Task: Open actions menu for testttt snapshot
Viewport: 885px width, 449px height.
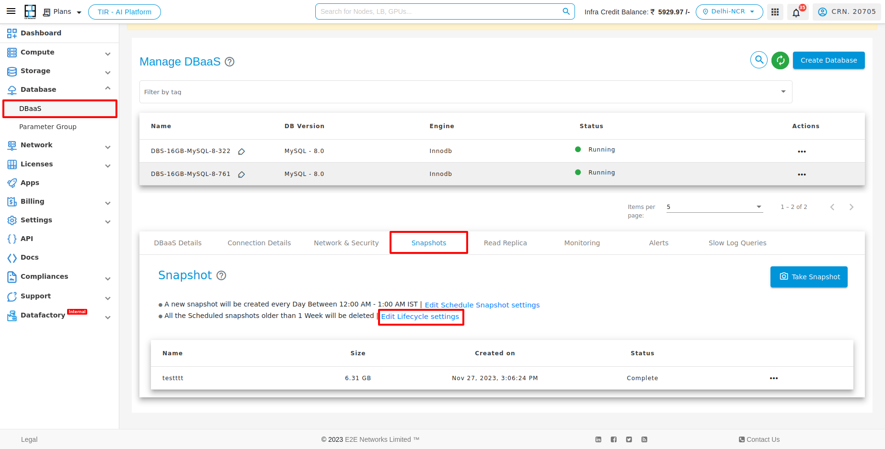Action: coord(774,378)
